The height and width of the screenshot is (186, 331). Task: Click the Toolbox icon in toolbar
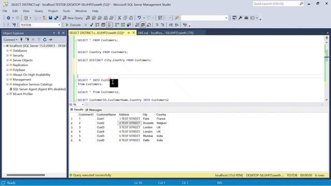246,18
